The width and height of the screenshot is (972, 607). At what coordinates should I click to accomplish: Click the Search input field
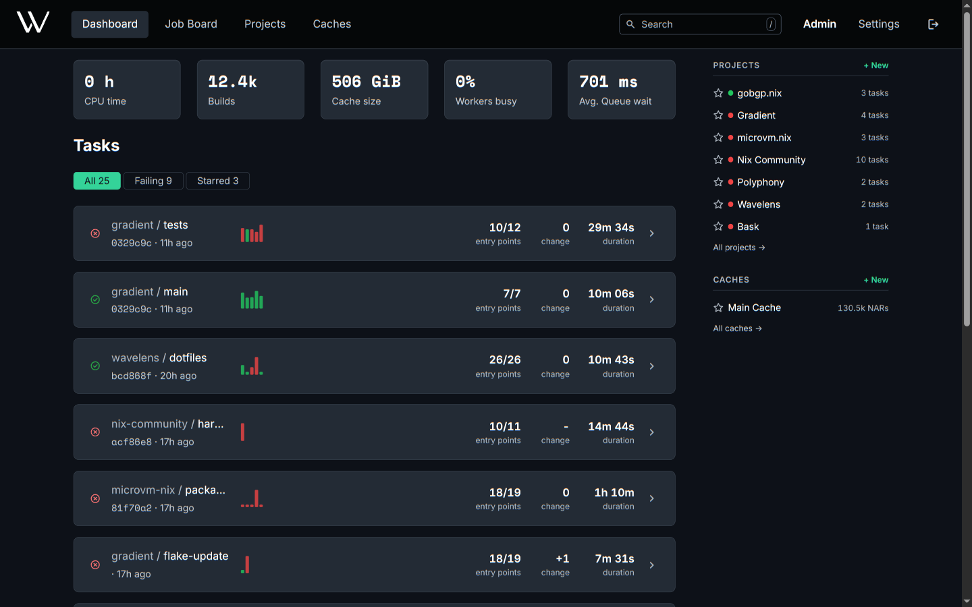(x=700, y=24)
